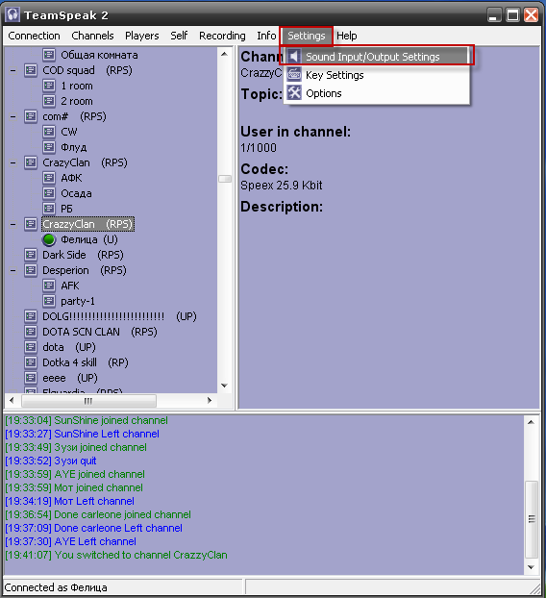Click 'Speex 25.9 Kbit' codec text
This screenshot has height=598, width=546.
(x=282, y=186)
